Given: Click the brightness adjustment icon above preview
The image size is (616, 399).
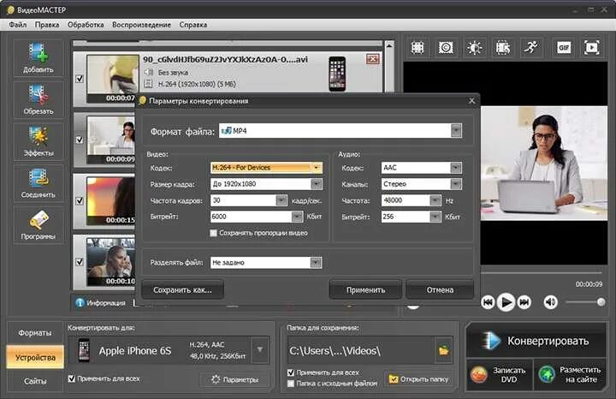Looking at the screenshot, I should [474, 48].
